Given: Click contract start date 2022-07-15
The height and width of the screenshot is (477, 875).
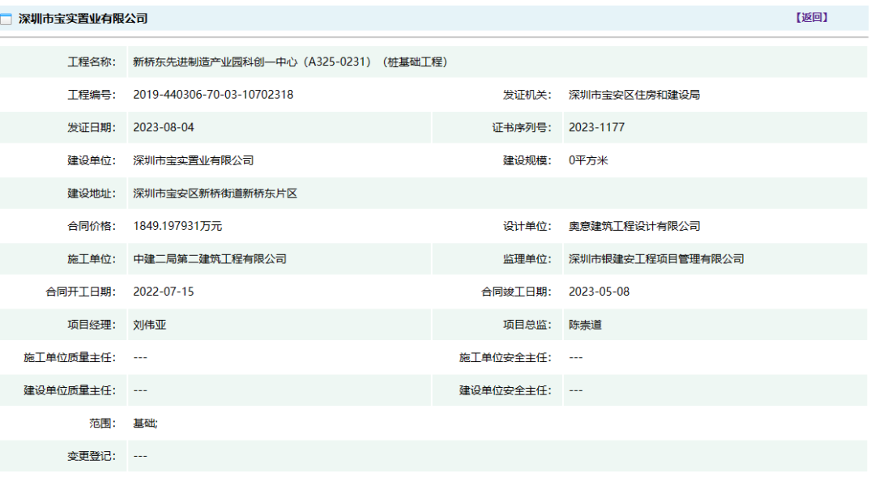Looking at the screenshot, I should tap(164, 292).
